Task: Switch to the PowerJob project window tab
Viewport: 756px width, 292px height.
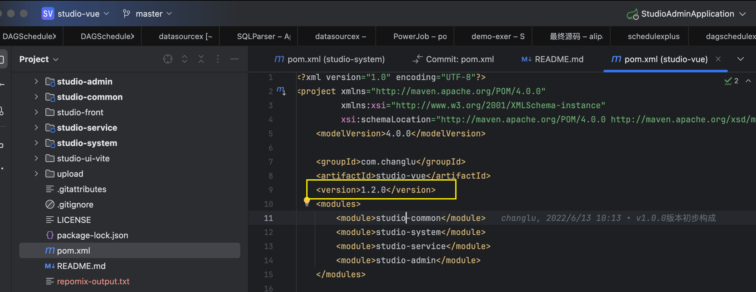Action: point(415,36)
